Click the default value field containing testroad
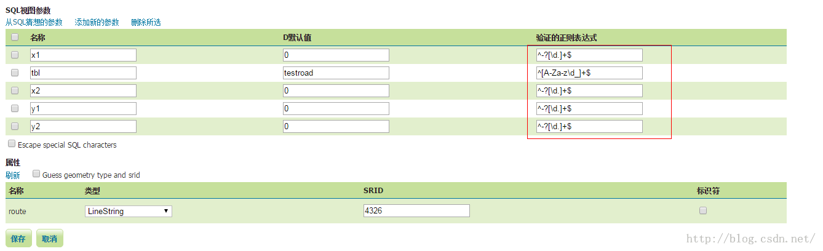The image size is (823, 251). coord(336,73)
